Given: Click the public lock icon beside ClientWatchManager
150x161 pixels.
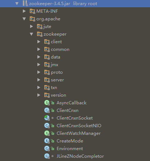Looking at the screenshot, I should (x=52, y=133).
